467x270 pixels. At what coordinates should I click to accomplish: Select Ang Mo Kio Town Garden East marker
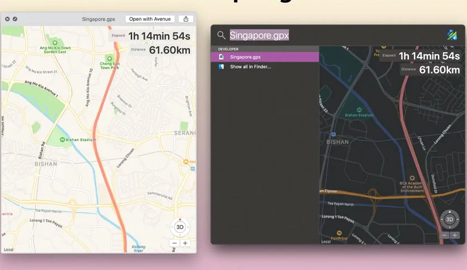(x=55, y=43)
